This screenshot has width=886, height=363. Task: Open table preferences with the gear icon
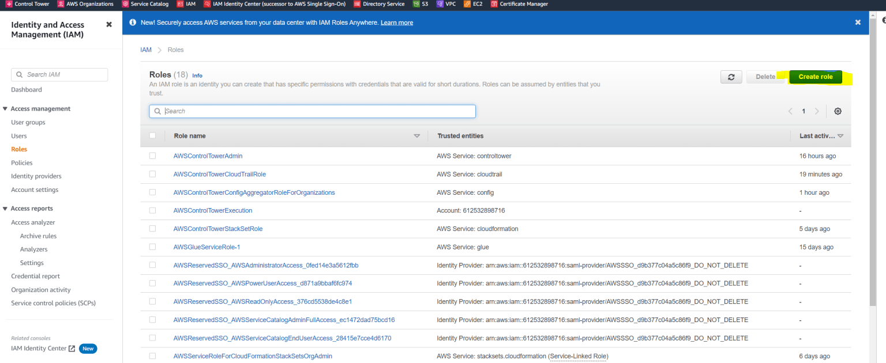[838, 111]
